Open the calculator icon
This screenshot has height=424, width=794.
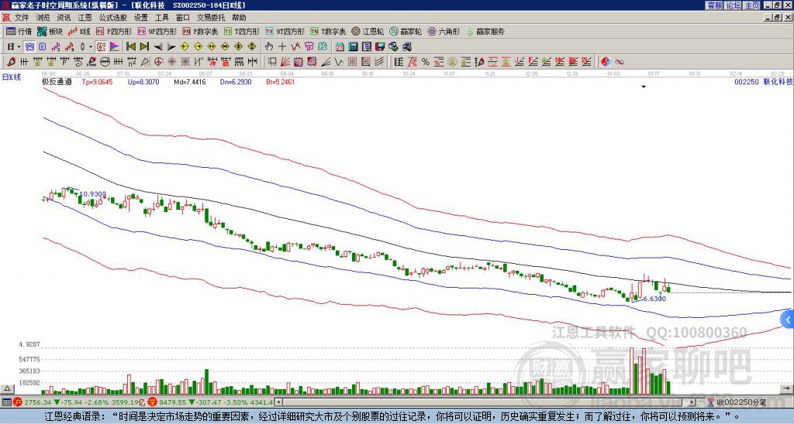[354, 46]
